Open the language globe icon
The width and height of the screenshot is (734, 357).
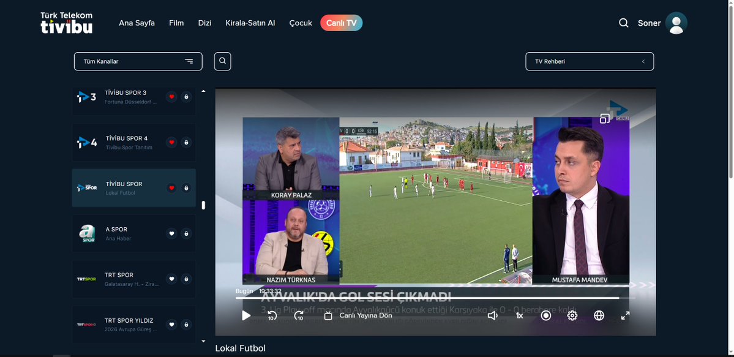[x=599, y=316]
